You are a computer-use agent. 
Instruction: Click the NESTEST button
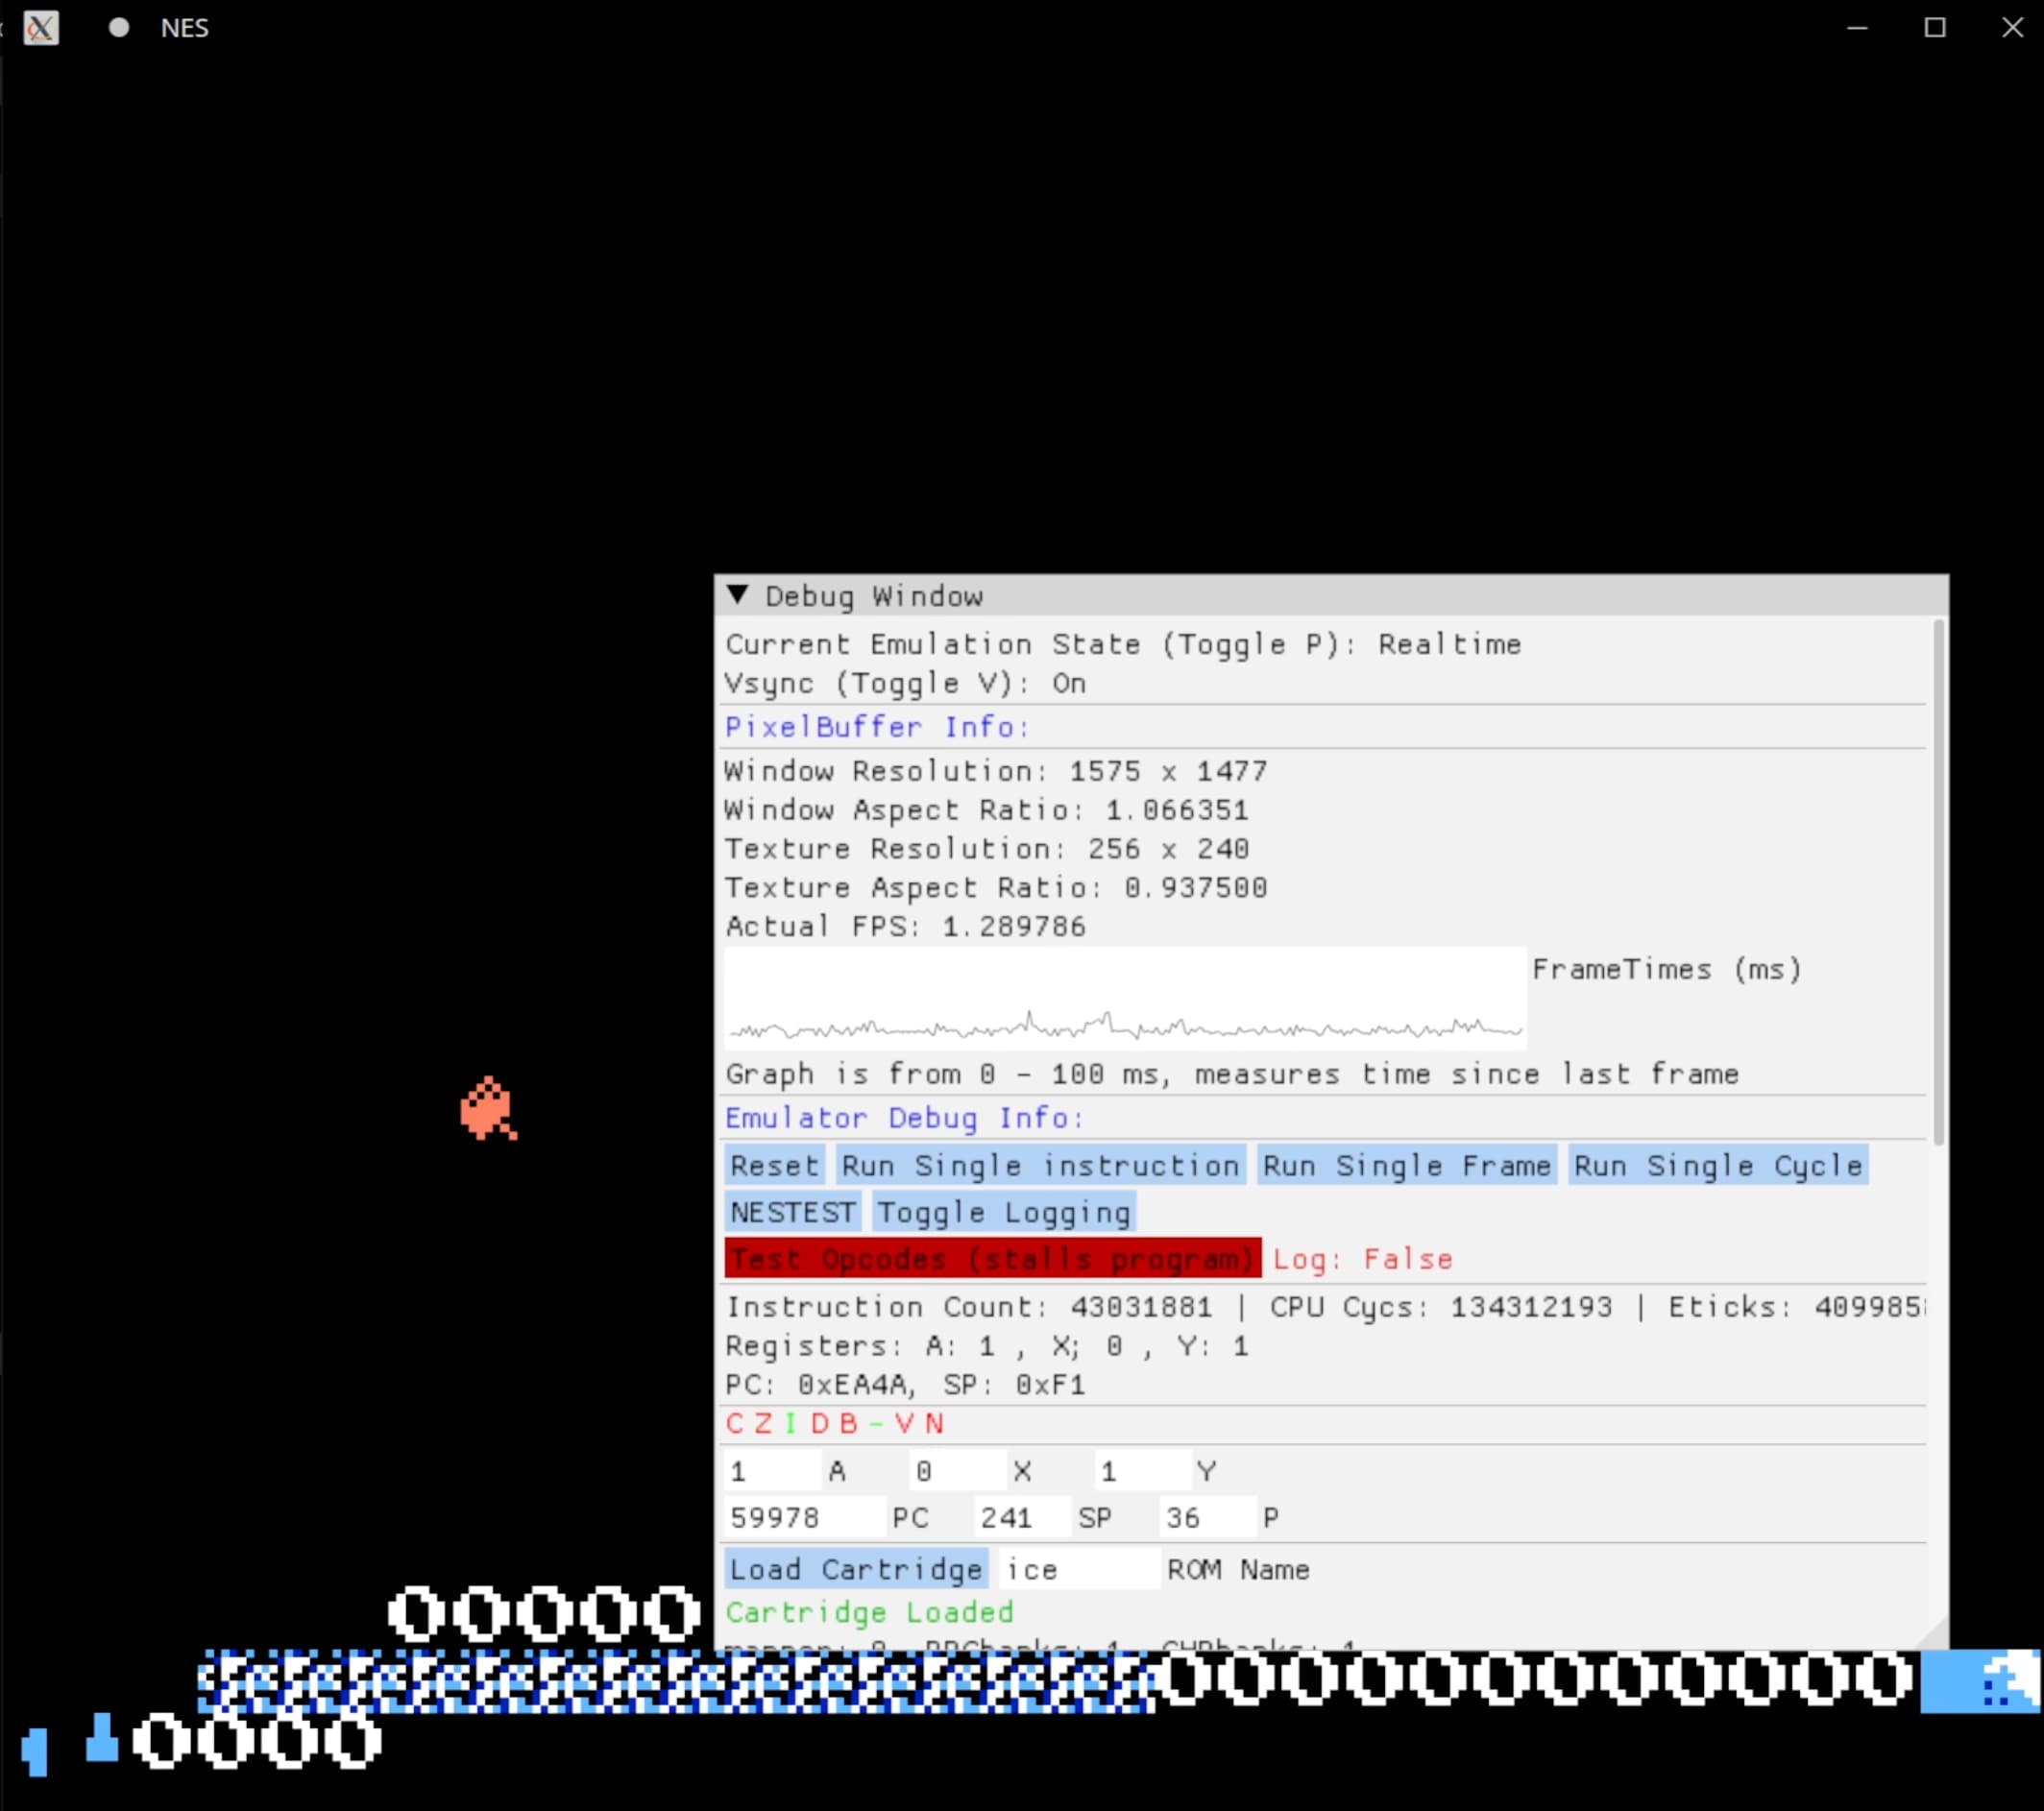[x=791, y=1212]
